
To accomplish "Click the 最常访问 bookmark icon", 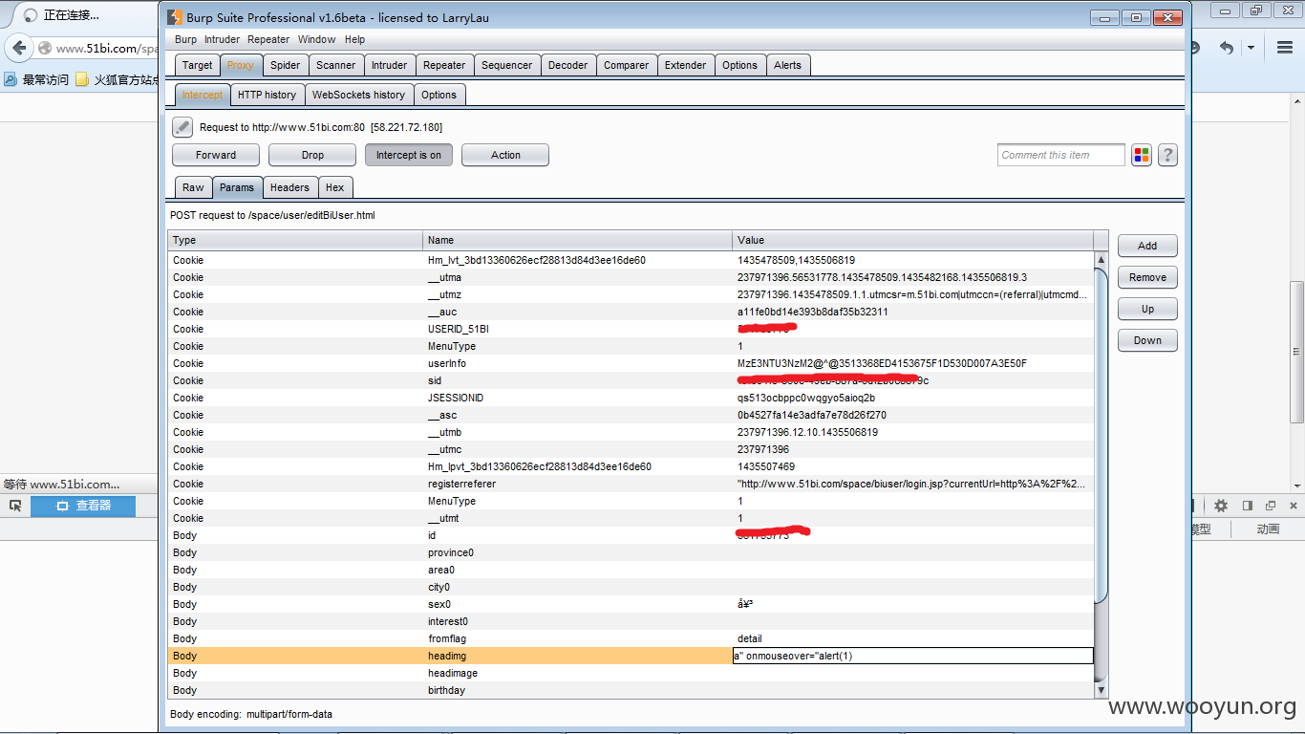I will click(x=11, y=79).
